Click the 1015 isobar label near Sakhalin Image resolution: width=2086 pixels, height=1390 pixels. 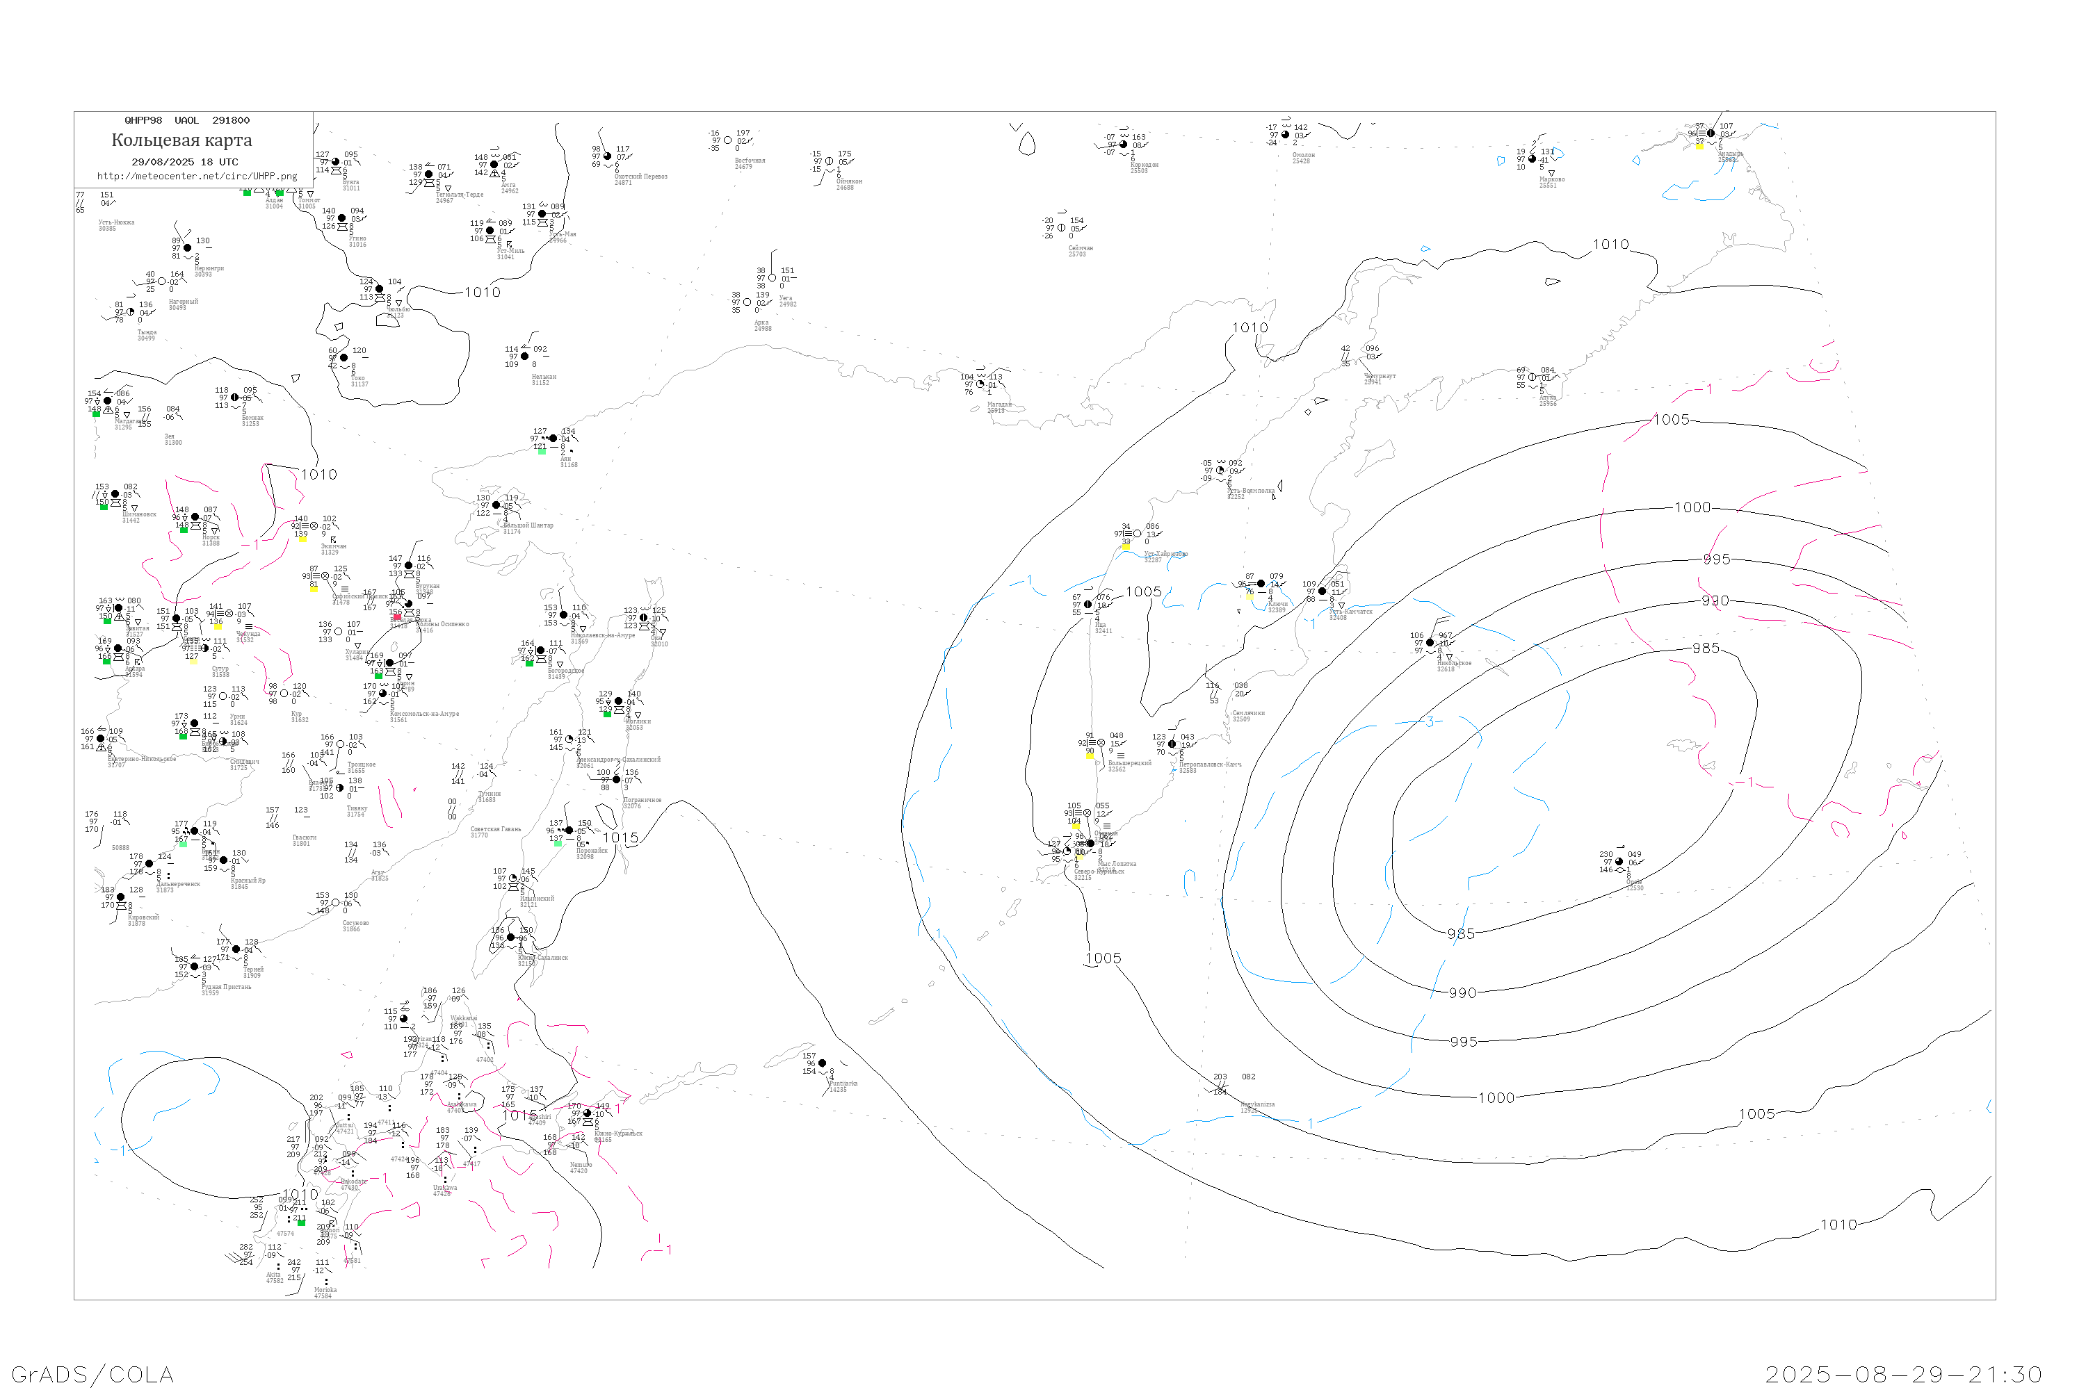coord(620,837)
